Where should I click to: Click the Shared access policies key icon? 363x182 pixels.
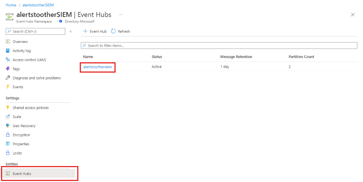[8, 108]
